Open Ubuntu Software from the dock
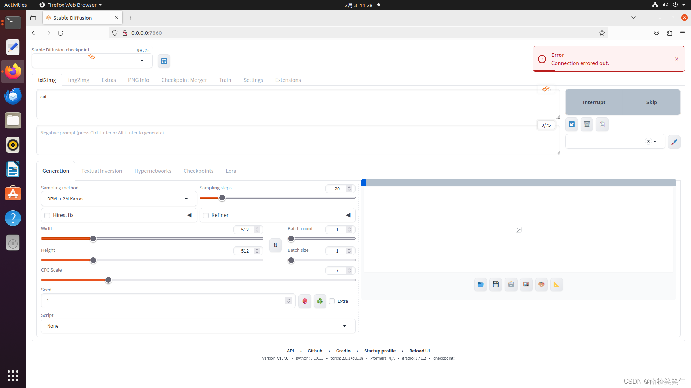 click(13, 194)
